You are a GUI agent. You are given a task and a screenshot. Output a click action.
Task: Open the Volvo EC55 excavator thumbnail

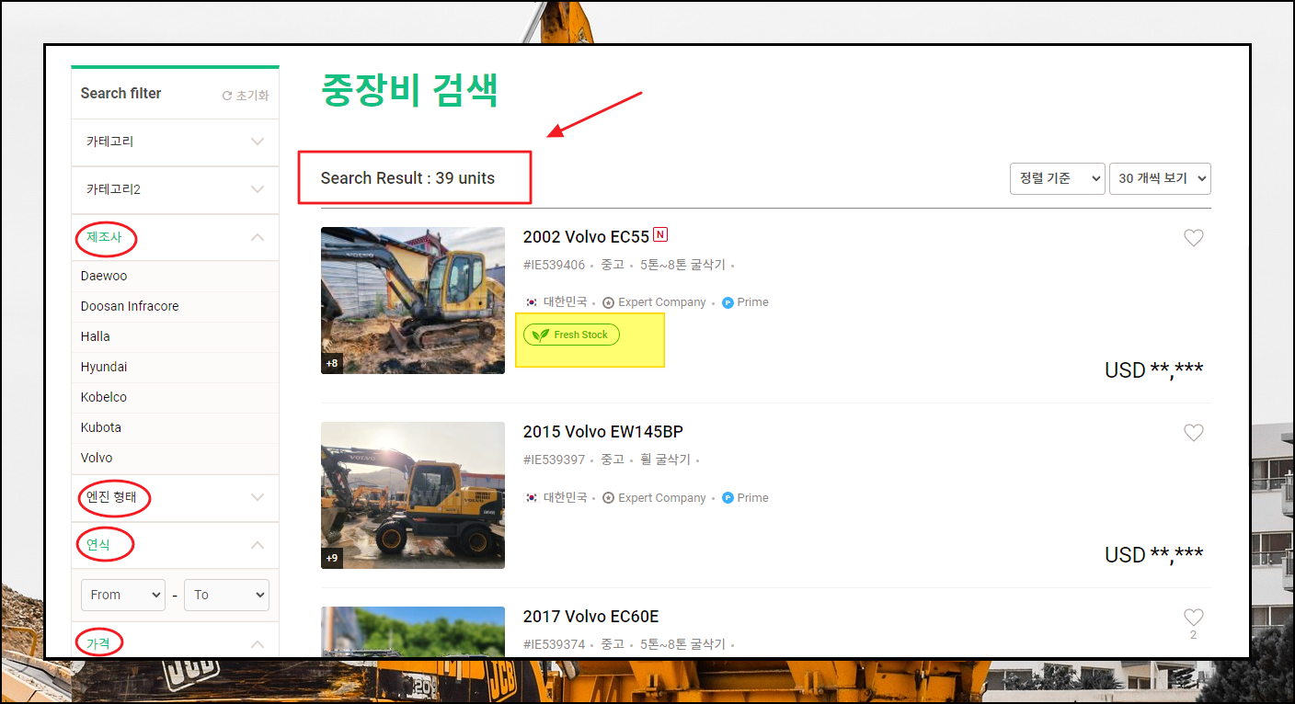[x=413, y=301]
